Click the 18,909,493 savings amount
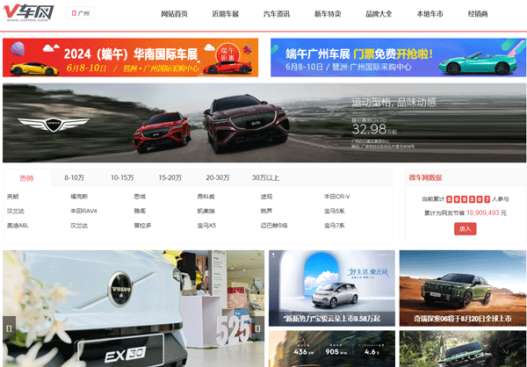This screenshot has height=367, width=527. [x=482, y=212]
